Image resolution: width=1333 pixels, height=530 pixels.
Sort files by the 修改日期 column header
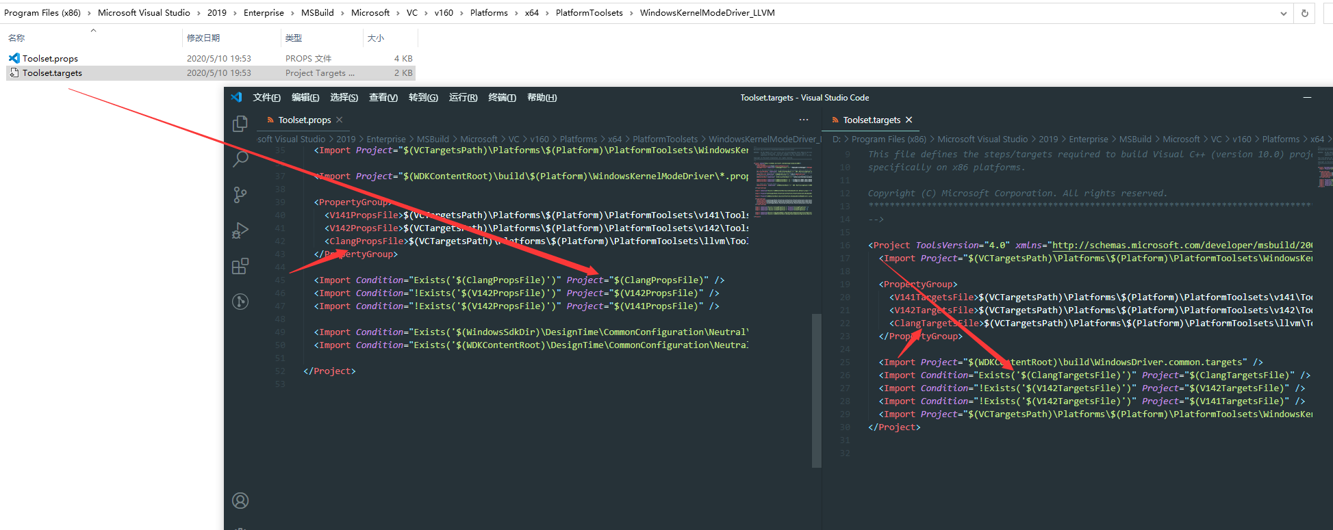[231, 38]
